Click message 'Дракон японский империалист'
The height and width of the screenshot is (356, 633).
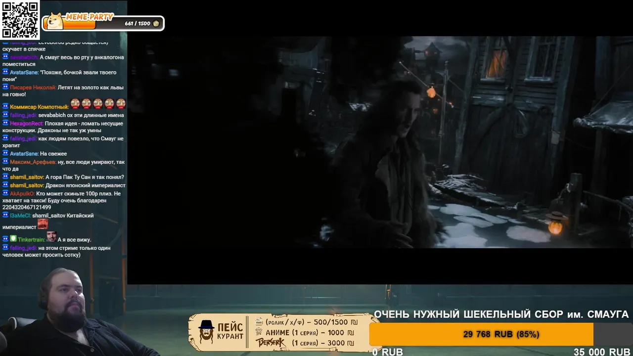click(x=86, y=185)
